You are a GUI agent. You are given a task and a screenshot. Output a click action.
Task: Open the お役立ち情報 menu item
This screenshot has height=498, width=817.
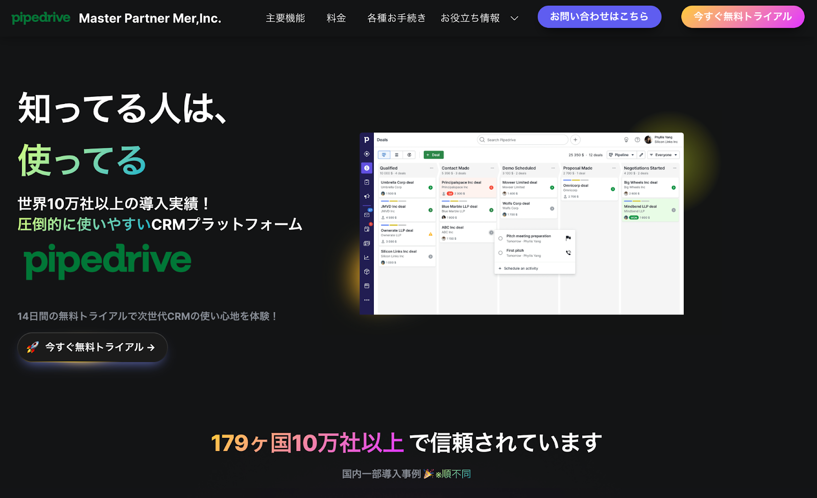pyautogui.click(x=470, y=18)
